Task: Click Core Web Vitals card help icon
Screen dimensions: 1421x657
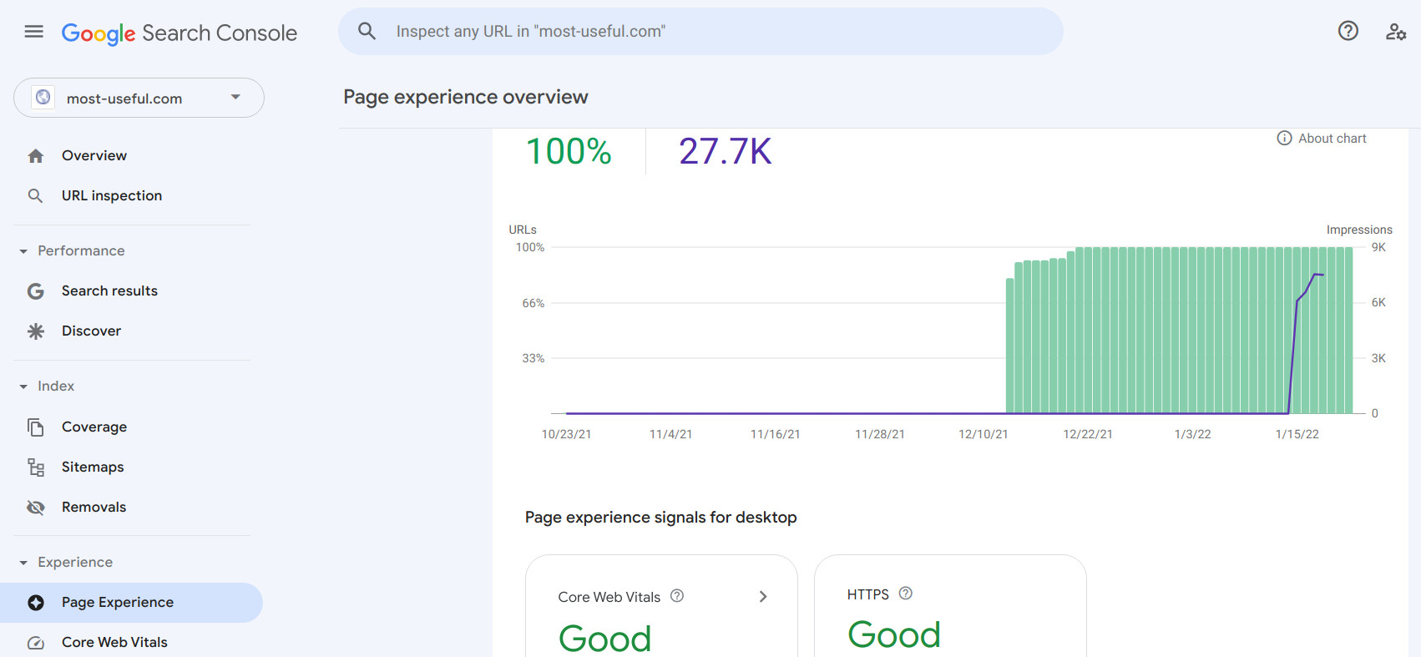Action: pos(677,596)
